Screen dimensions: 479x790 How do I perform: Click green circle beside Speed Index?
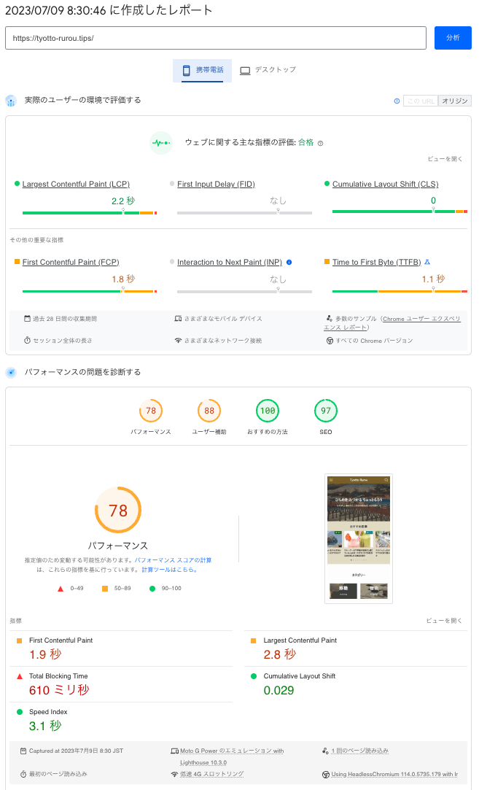(20, 712)
